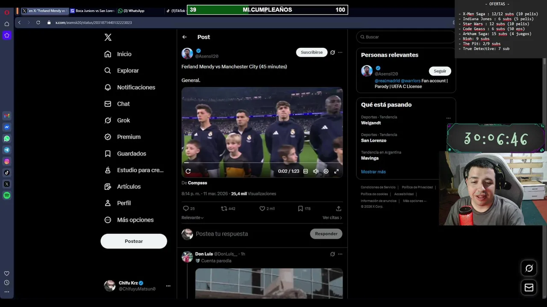Click the browser back arrow
The height and width of the screenshot is (307, 547).
point(19,23)
